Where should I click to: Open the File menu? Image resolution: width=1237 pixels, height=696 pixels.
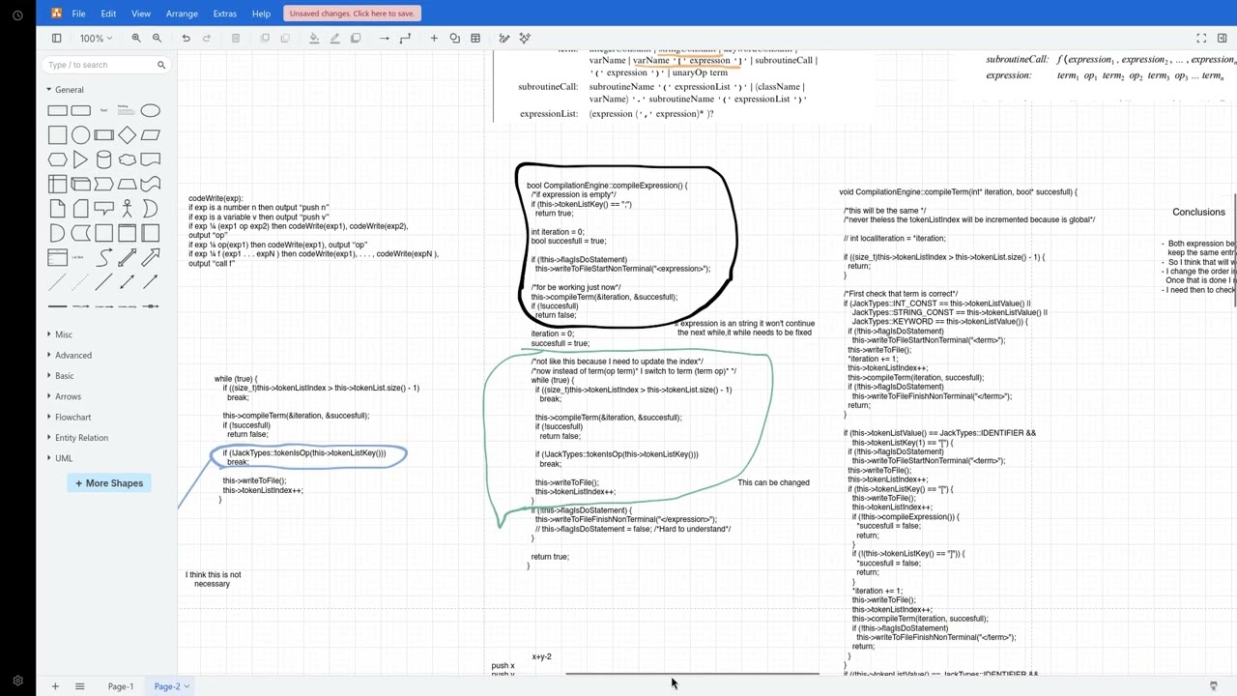pyautogui.click(x=78, y=14)
